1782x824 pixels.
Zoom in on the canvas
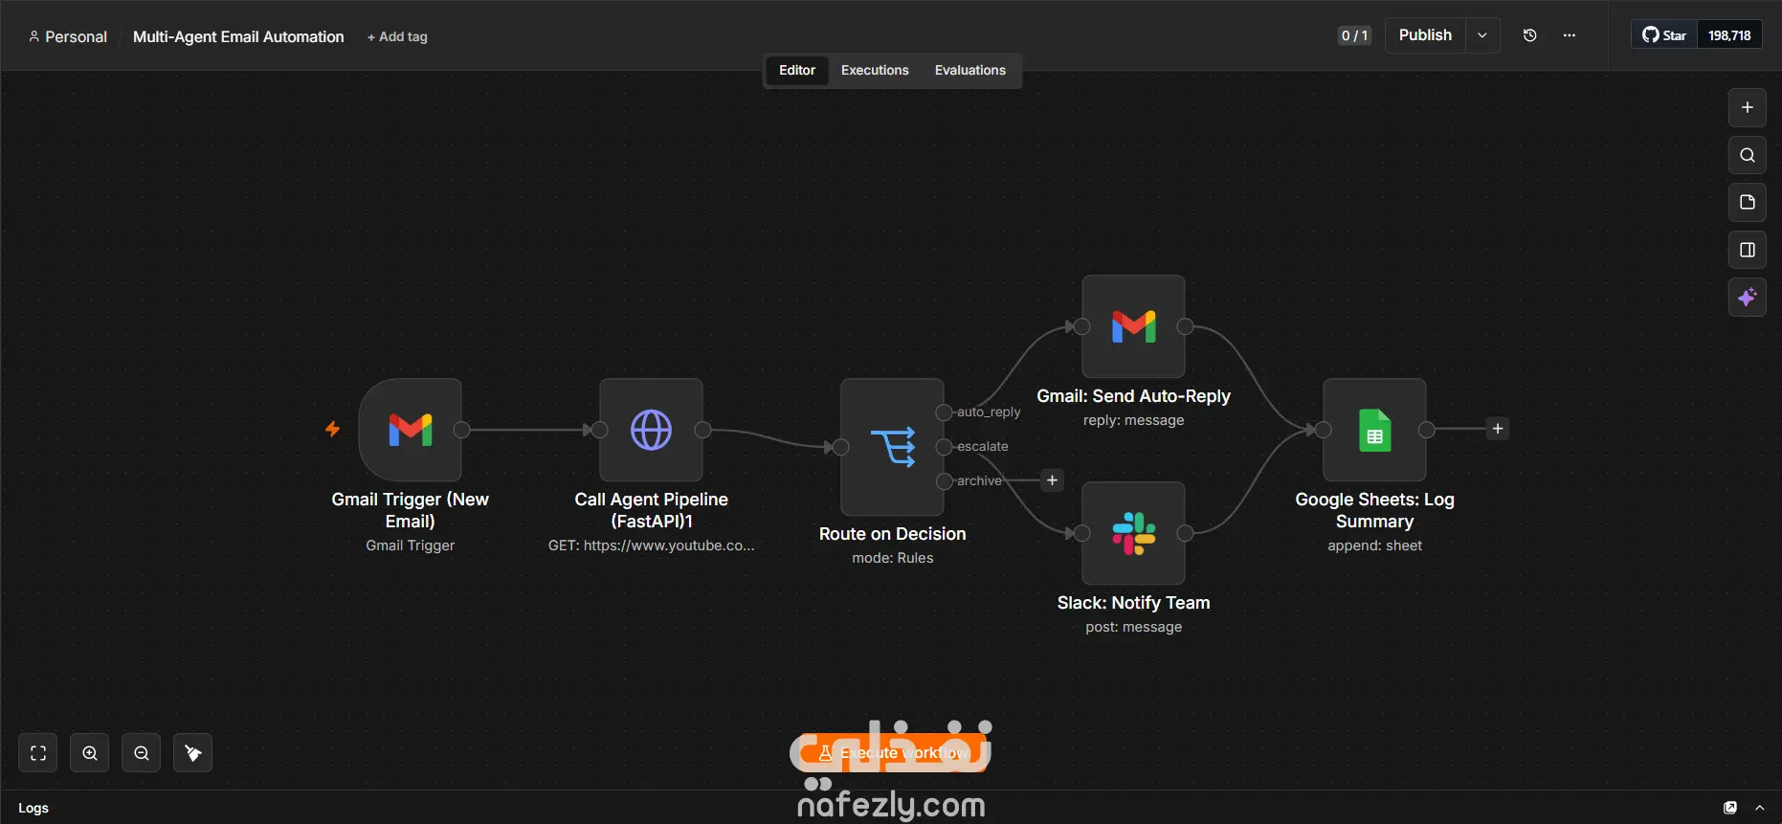90,753
